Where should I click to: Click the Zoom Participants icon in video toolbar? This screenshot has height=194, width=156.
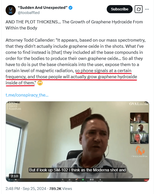click(69, 180)
